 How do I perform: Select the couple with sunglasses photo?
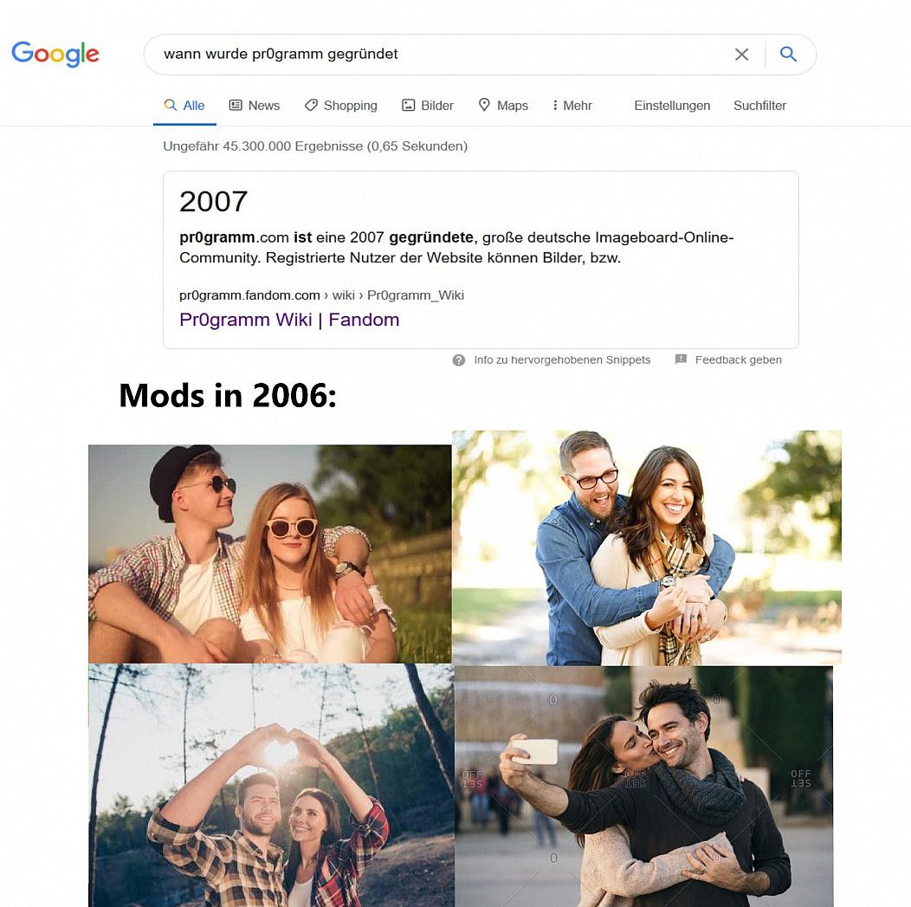pyautogui.click(x=269, y=554)
